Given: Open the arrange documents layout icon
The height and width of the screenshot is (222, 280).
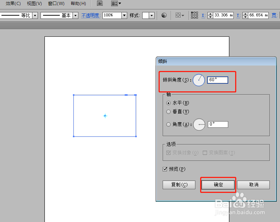Looking at the screenshot, I should pos(114,3).
